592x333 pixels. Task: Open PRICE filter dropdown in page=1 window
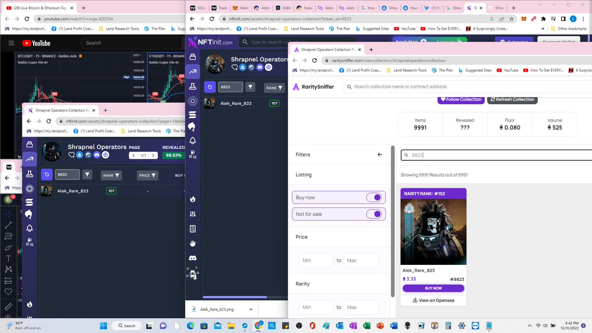coord(148,175)
